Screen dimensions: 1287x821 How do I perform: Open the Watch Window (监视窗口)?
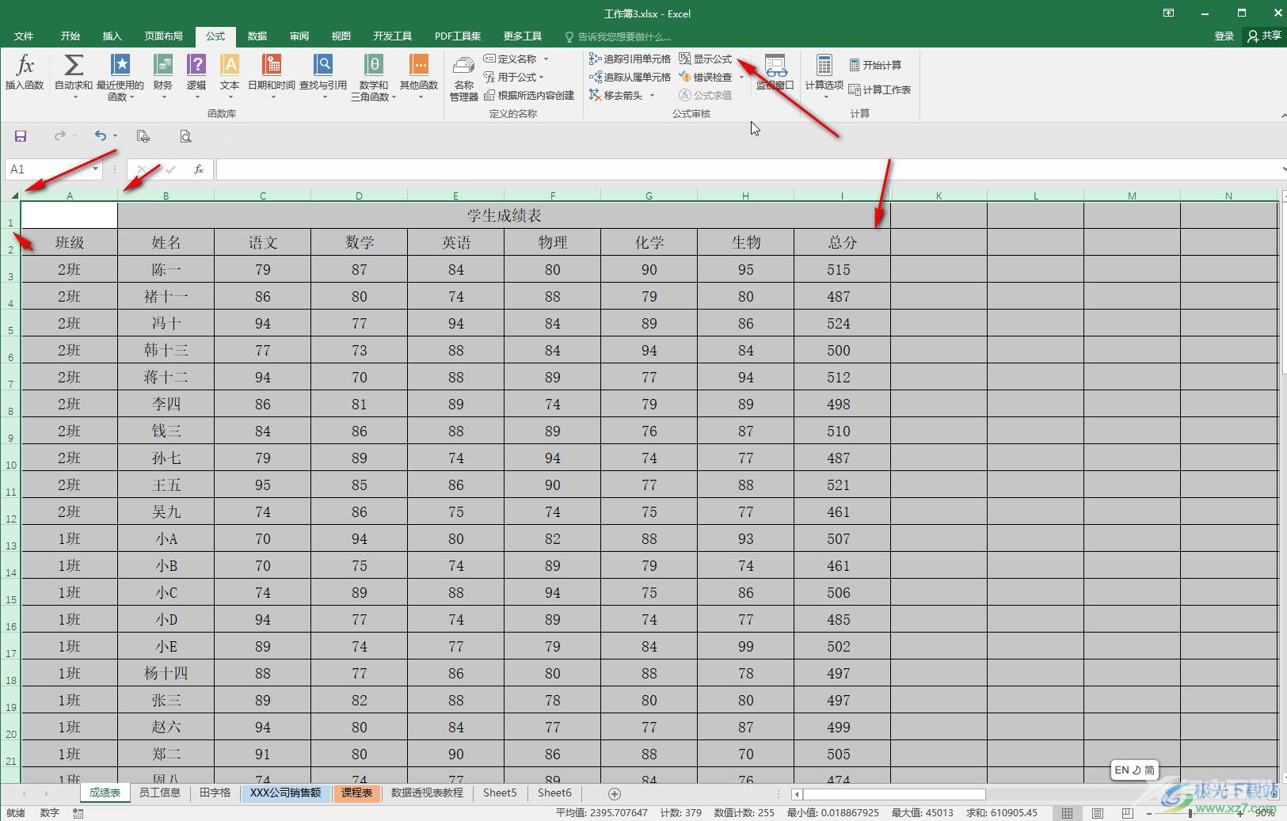pos(775,72)
